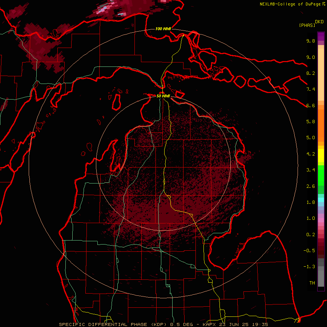Image resolution: width=327 pixels, height=327 pixels.
Task: Click the Specific Differential Phase caption text
Action: pos(163,324)
